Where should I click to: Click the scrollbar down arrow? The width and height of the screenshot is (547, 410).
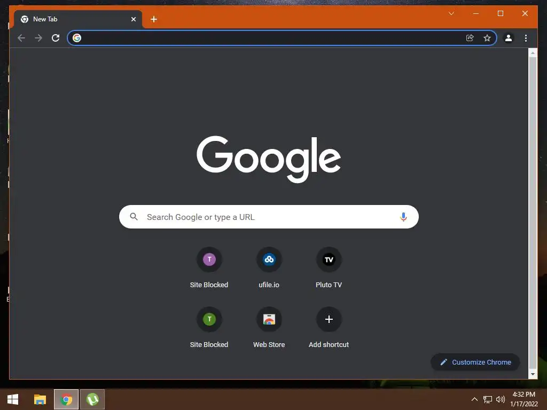click(533, 374)
